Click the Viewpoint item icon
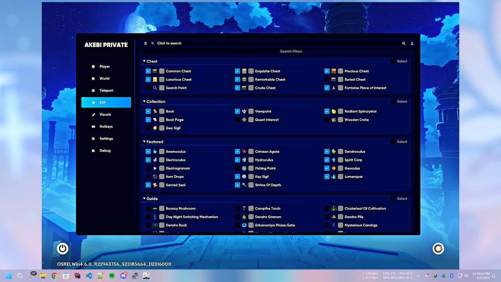501x282 pixels. click(x=244, y=111)
